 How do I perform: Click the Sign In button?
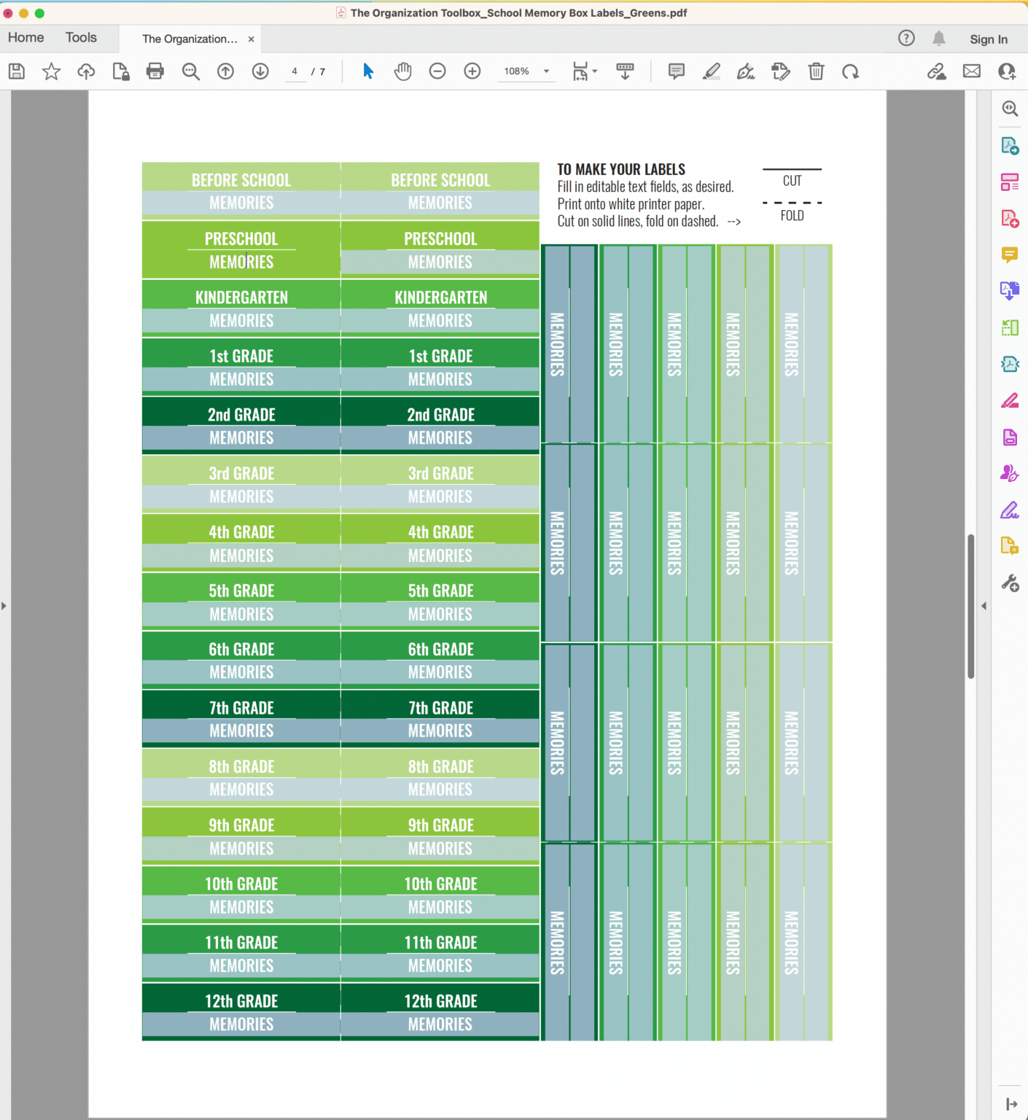(988, 39)
